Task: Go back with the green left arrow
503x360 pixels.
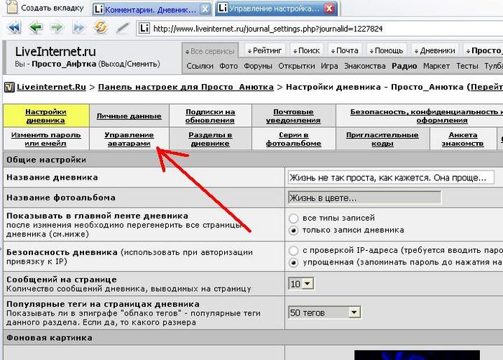Action: tap(35, 28)
